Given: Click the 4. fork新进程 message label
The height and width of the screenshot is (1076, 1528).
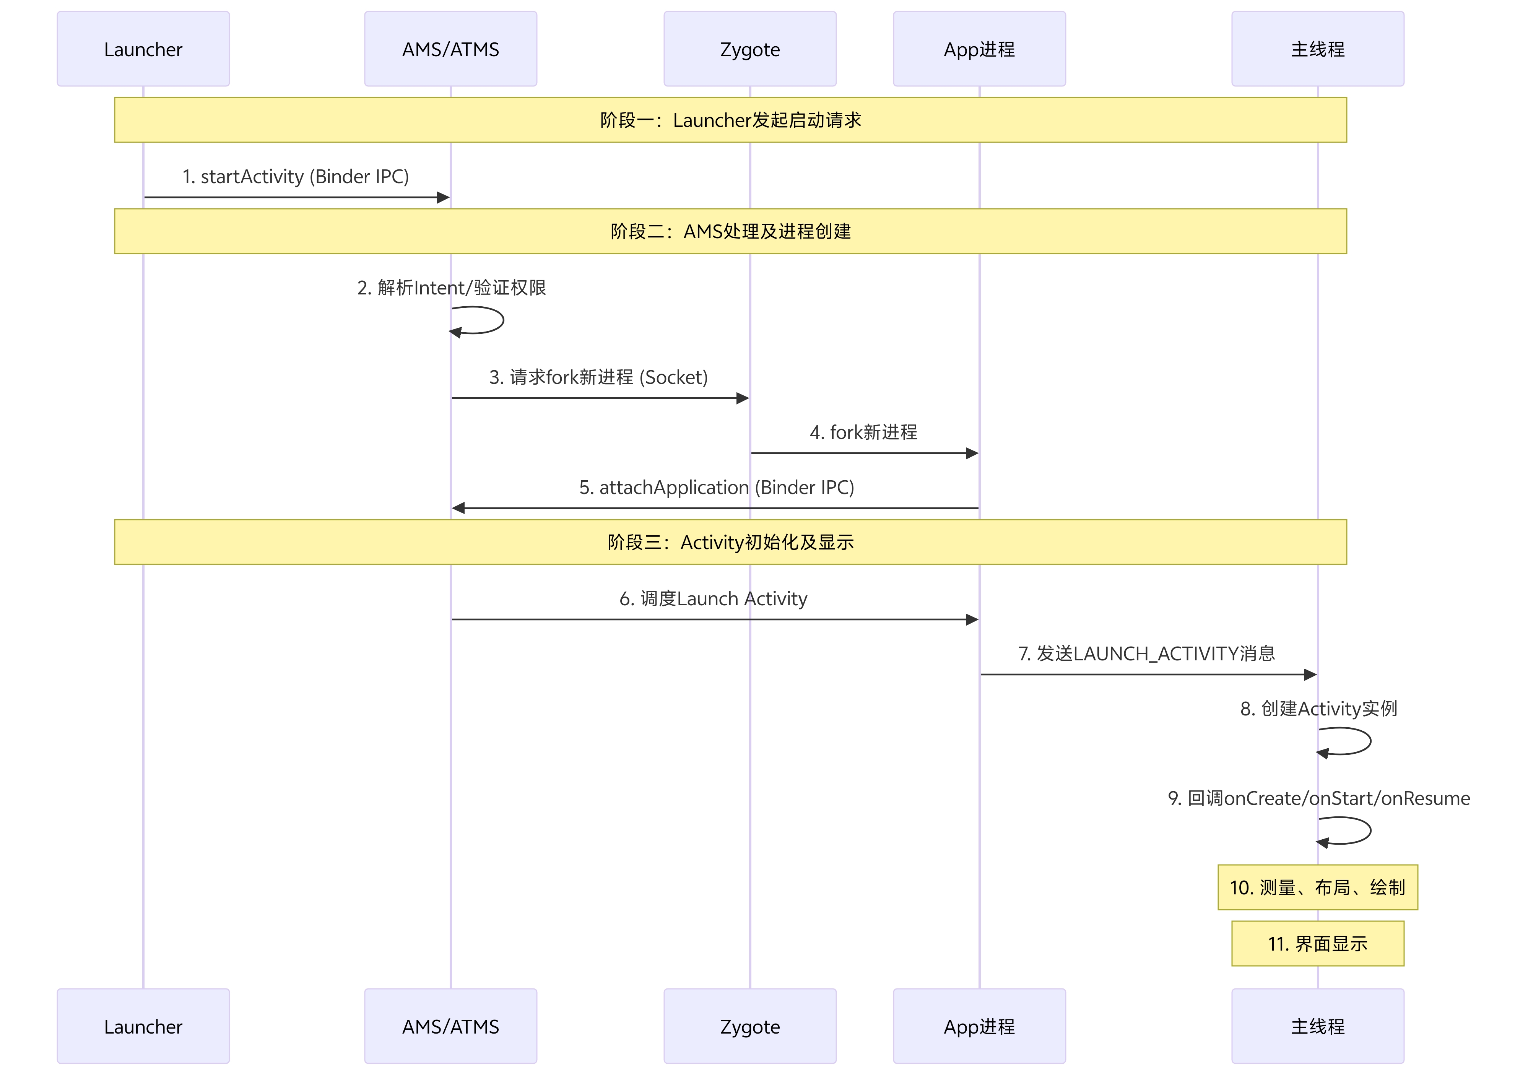Looking at the screenshot, I should click(x=863, y=432).
